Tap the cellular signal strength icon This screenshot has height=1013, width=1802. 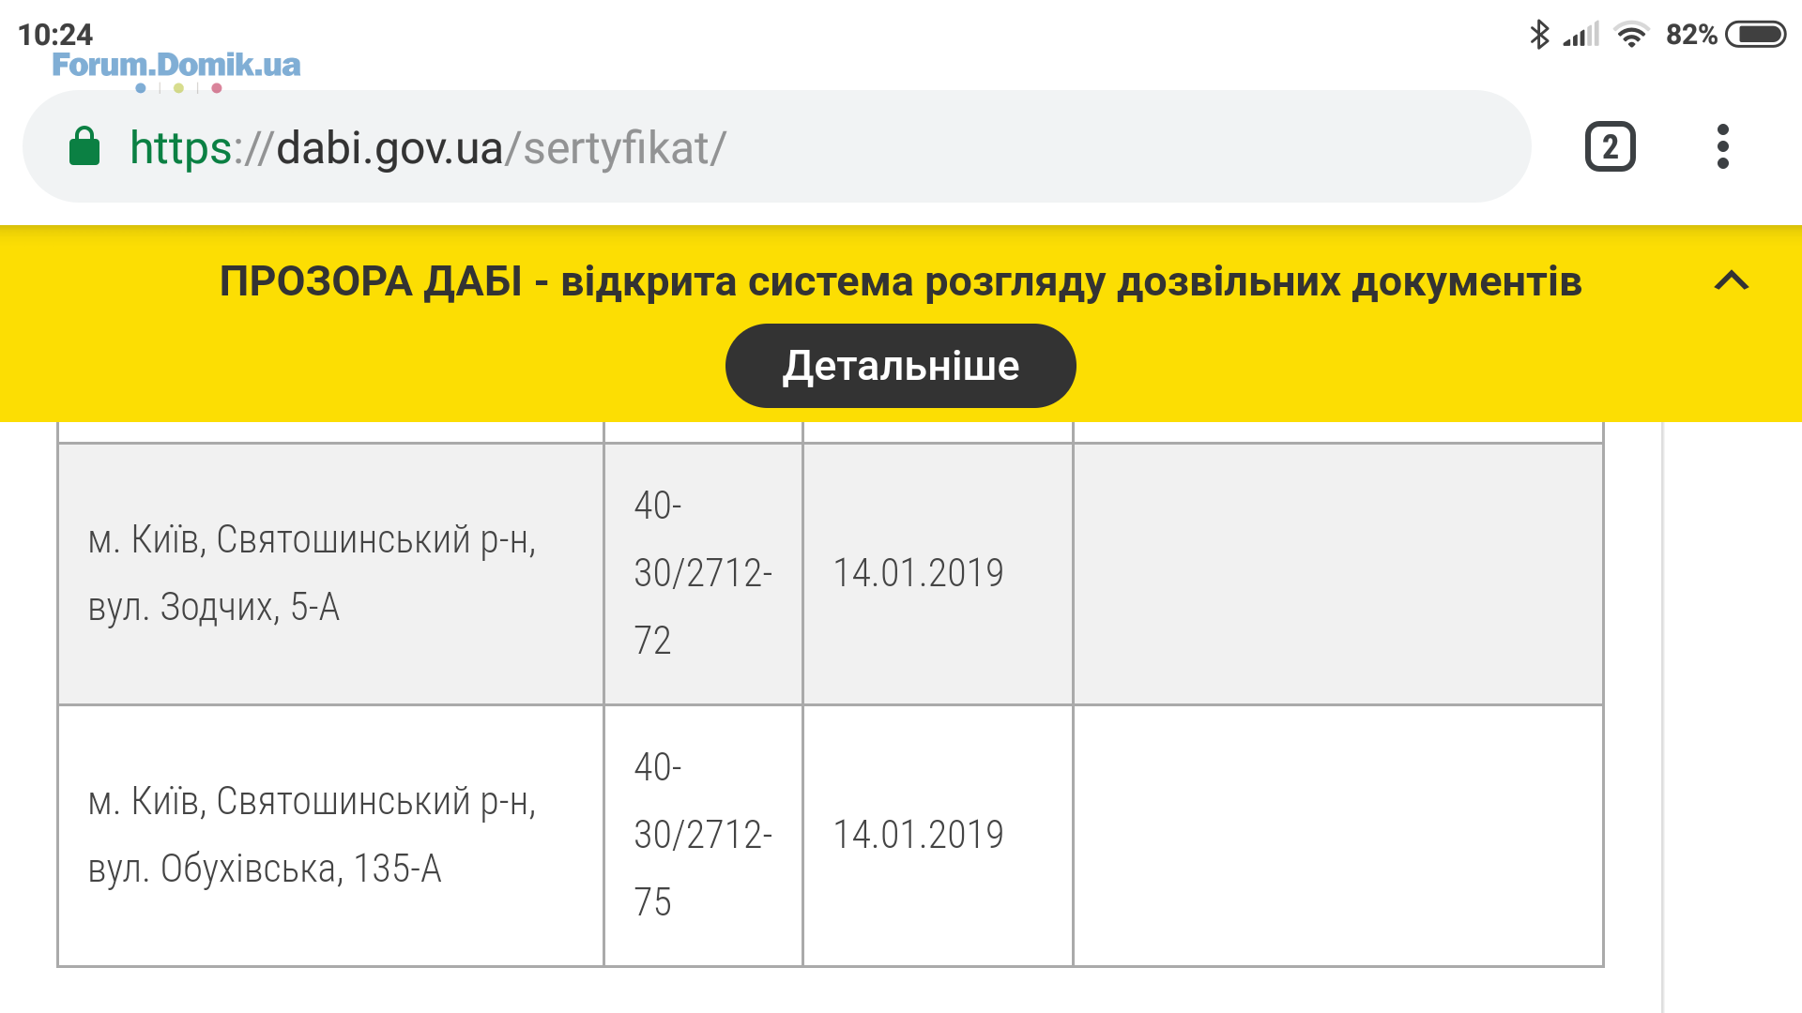coord(1581,35)
